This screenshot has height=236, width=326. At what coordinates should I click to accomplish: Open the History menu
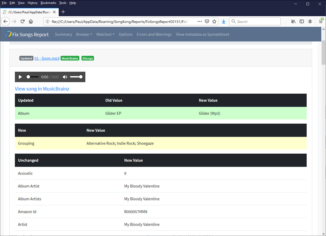[33, 3]
